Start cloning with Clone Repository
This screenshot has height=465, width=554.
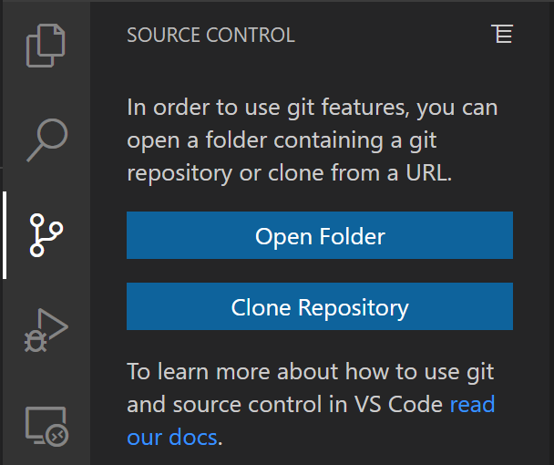click(320, 306)
